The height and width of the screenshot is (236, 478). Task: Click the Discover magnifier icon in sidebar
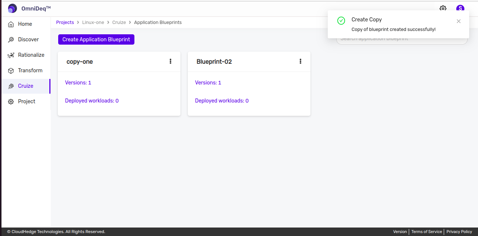[11, 39]
